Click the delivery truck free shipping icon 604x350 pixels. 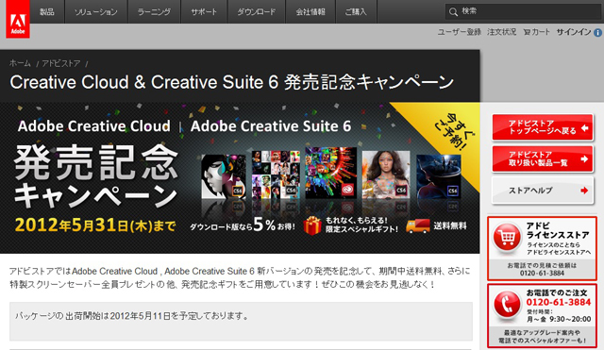click(417, 226)
